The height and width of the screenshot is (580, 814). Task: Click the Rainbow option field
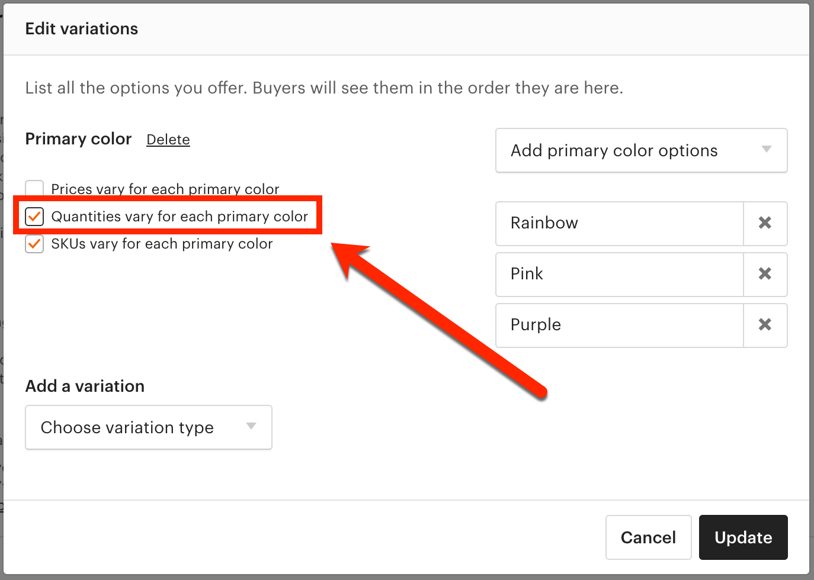coord(619,223)
